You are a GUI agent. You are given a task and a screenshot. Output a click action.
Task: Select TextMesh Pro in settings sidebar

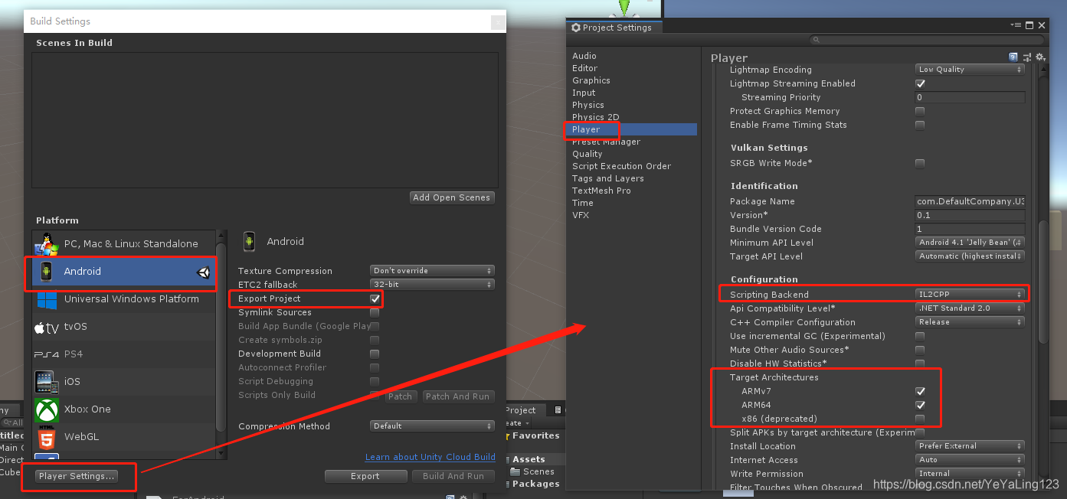click(601, 191)
